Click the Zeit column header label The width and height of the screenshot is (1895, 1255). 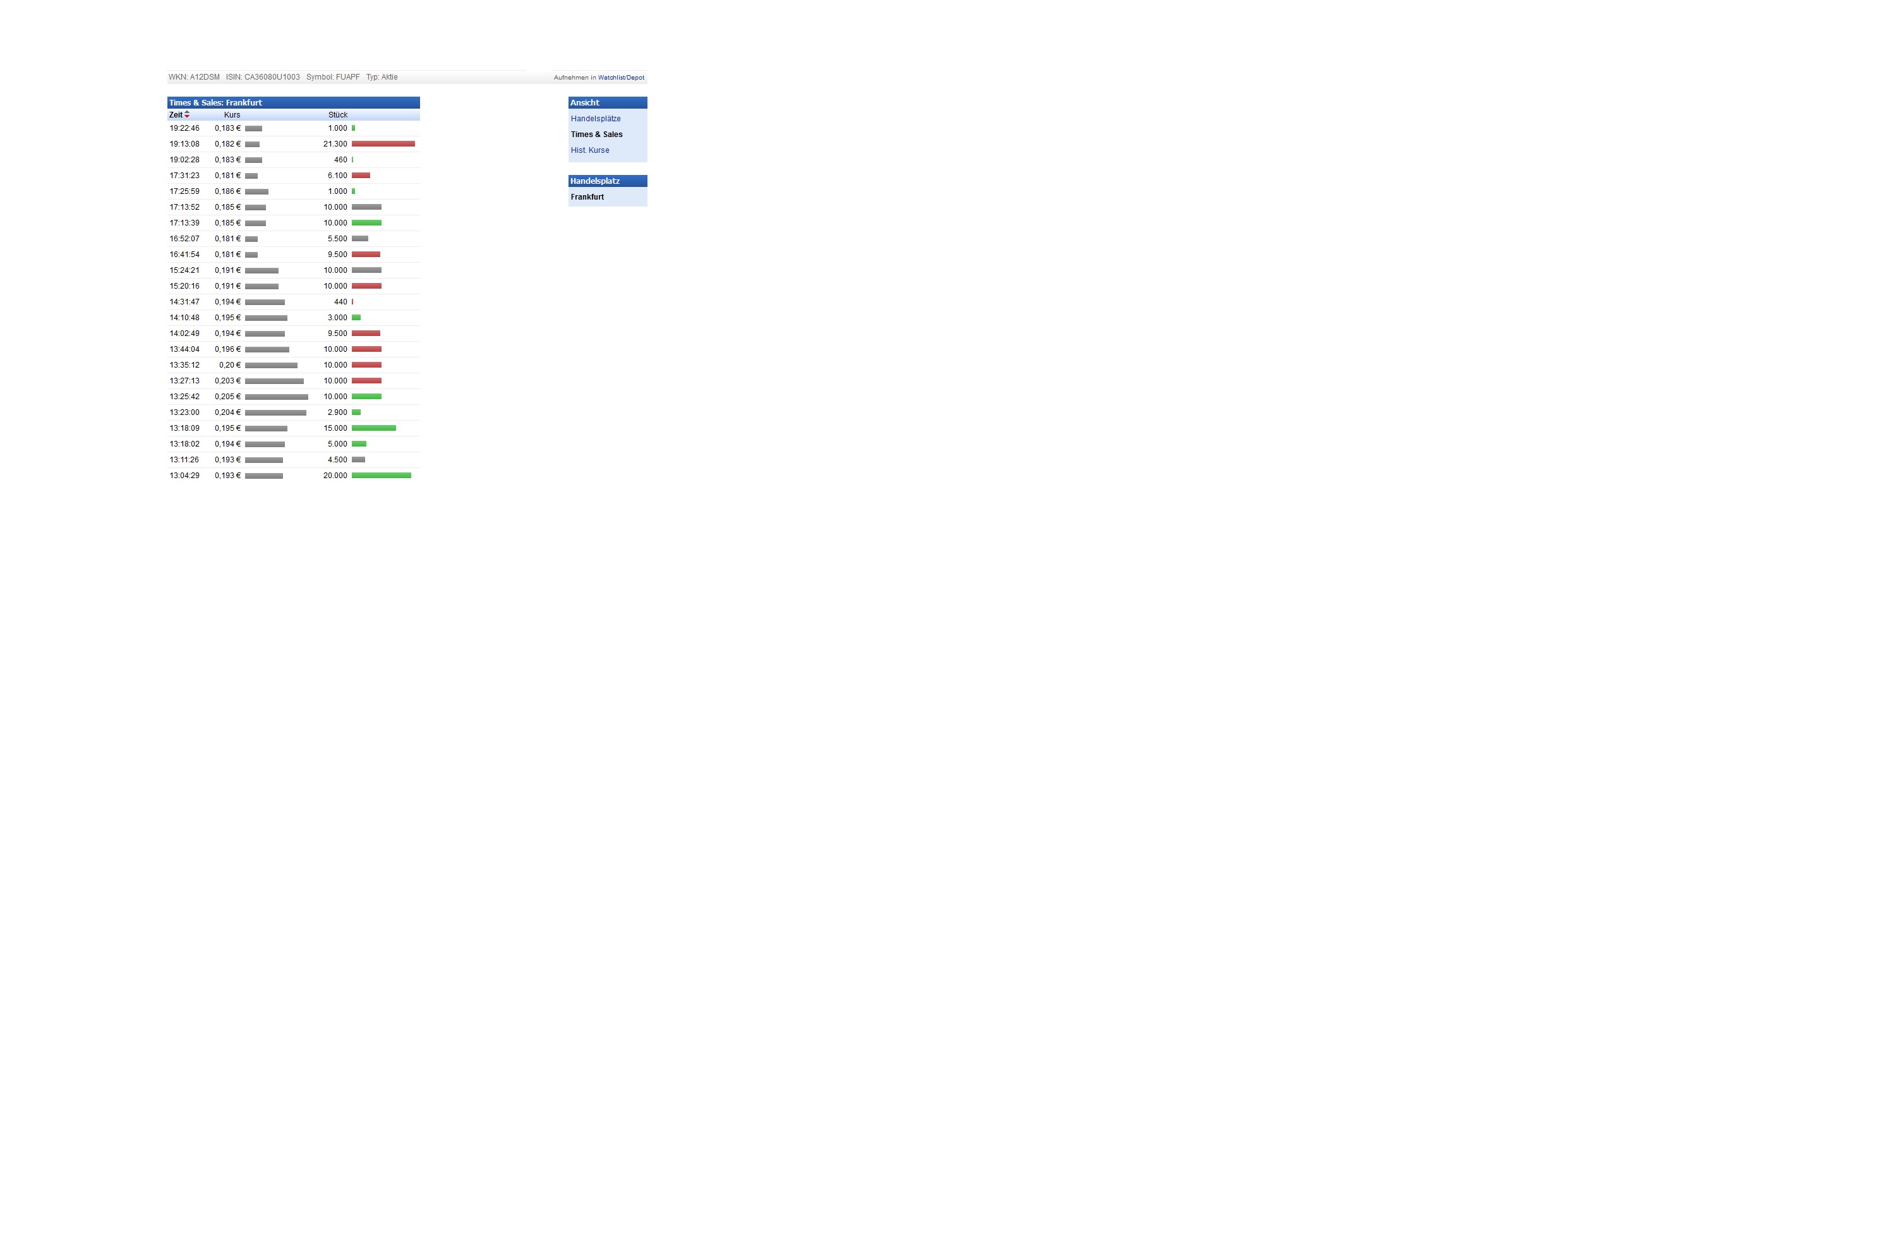tap(175, 115)
